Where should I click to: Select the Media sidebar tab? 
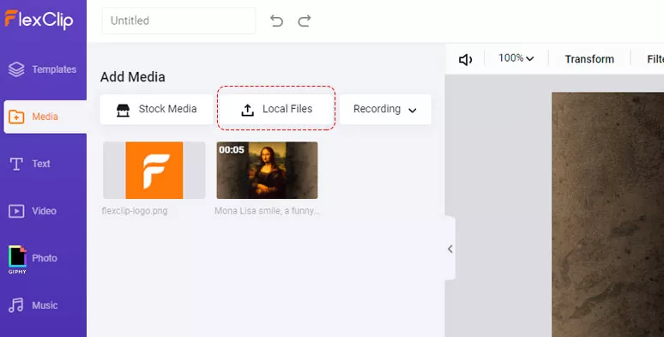(x=45, y=117)
